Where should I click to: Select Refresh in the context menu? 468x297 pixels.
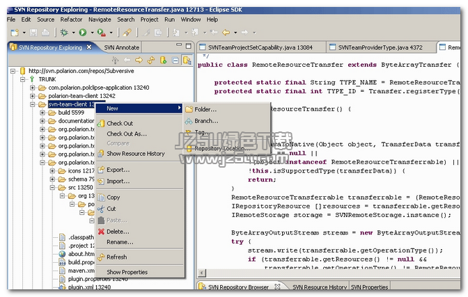140,257
